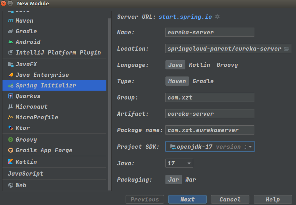The width and height of the screenshot is (296, 205).
Task: Select Micronaut module type
Action: point(31,107)
